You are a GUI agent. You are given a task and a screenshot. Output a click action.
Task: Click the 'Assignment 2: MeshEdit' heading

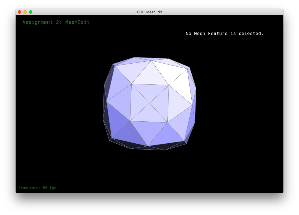pos(56,22)
